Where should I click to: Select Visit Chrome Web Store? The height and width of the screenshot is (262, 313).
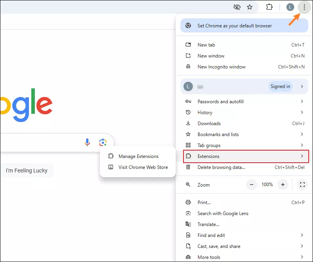pos(138,167)
